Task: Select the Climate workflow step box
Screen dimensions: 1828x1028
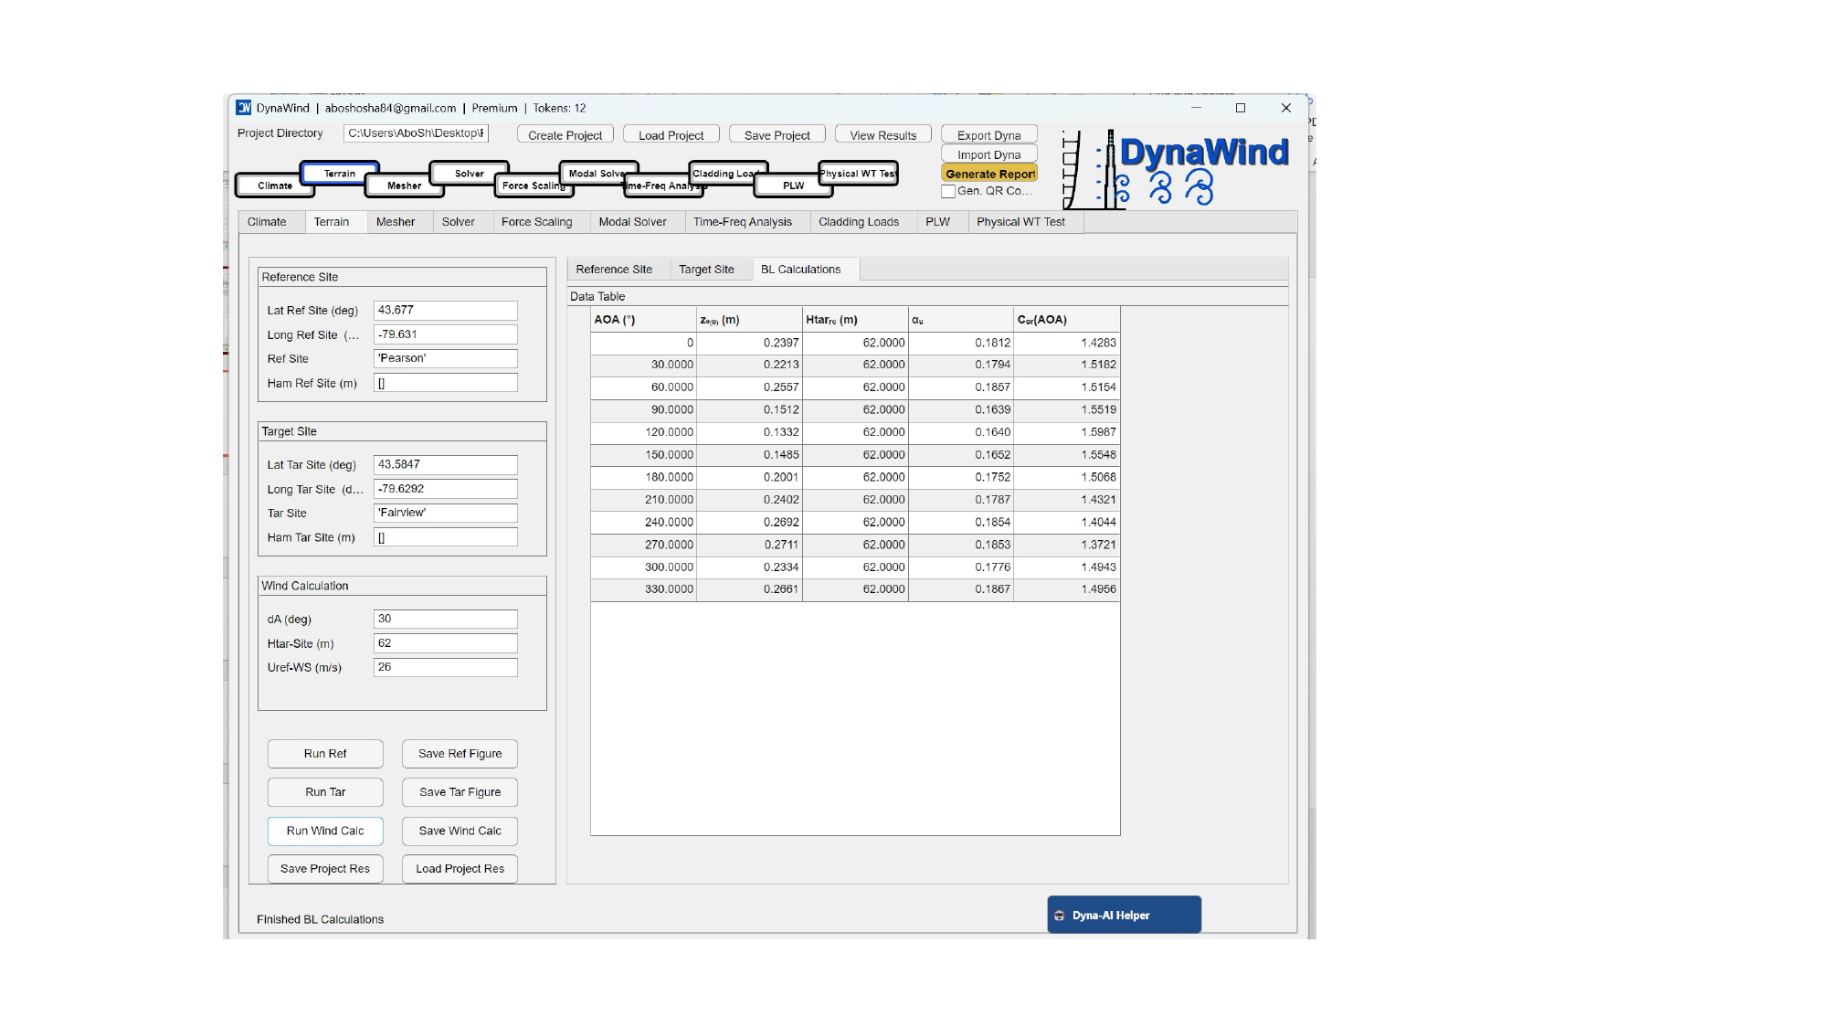Action: pos(274,185)
